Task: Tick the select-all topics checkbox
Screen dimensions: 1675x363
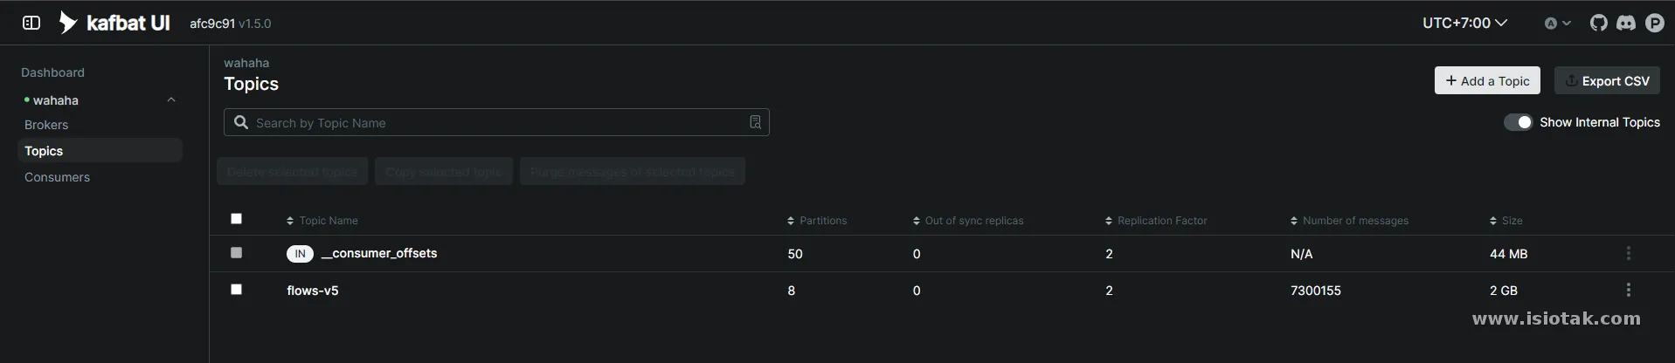Action: pyautogui.click(x=236, y=219)
